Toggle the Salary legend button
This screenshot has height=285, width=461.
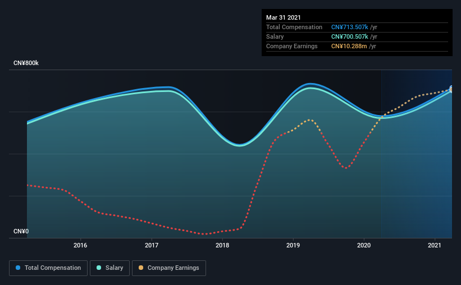(x=109, y=268)
